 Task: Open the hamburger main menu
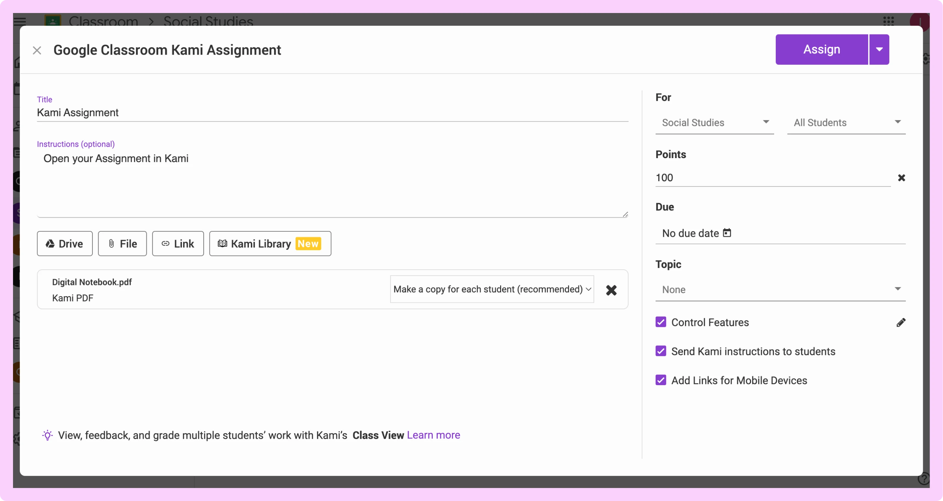pyautogui.click(x=20, y=21)
